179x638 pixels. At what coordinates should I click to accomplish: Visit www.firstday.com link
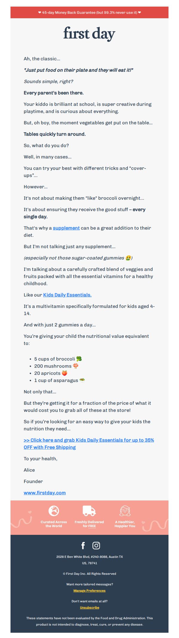[45, 493]
